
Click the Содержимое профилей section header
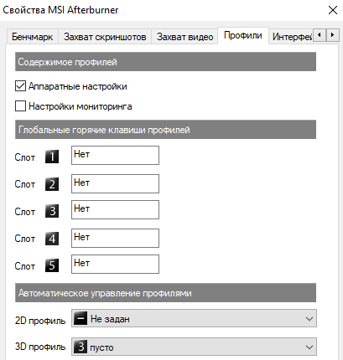click(x=165, y=62)
